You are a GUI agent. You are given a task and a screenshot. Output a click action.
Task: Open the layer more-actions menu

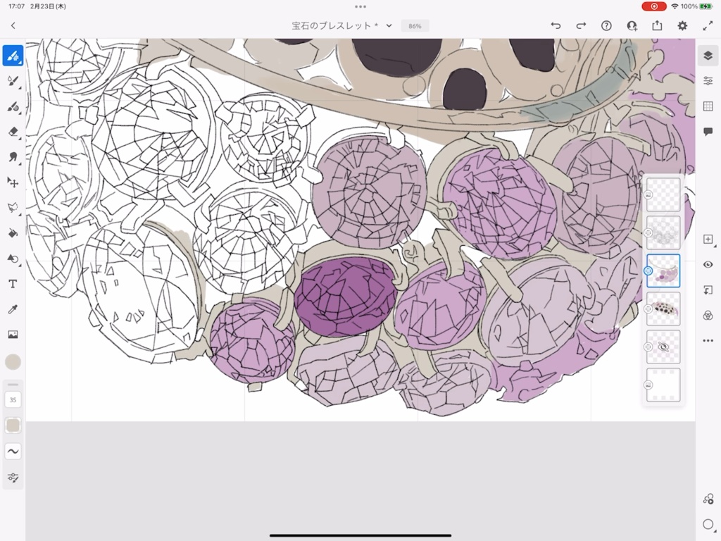point(708,341)
